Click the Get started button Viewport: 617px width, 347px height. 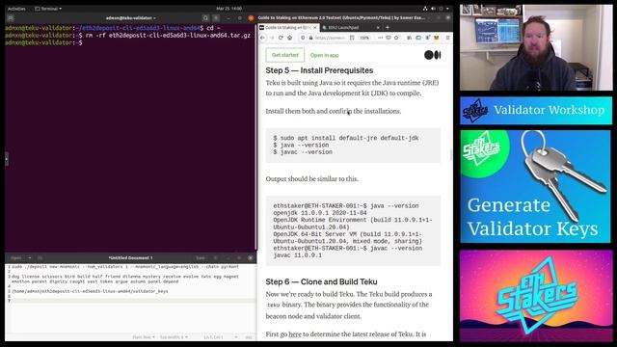tap(285, 55)
